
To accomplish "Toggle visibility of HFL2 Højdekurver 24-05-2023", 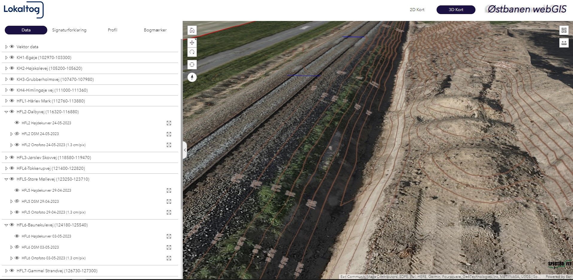I will point(17,123).
